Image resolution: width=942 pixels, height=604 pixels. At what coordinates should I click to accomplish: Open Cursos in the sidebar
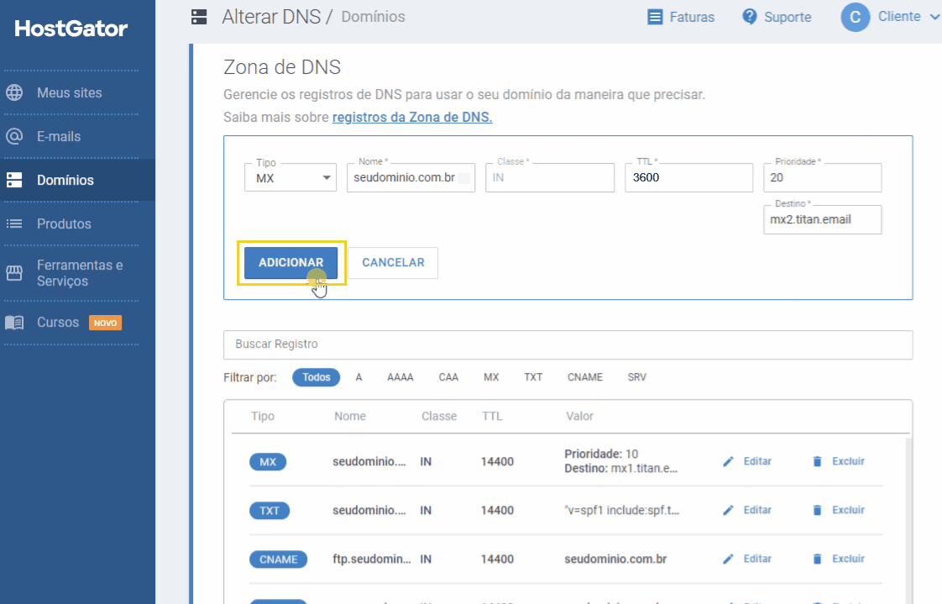(x=58, y=322)
